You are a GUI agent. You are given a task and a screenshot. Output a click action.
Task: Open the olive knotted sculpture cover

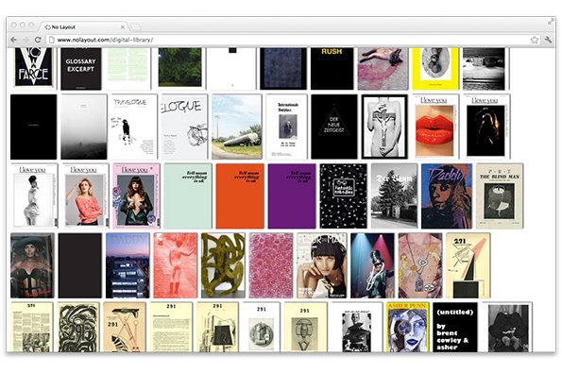point(223,265)
